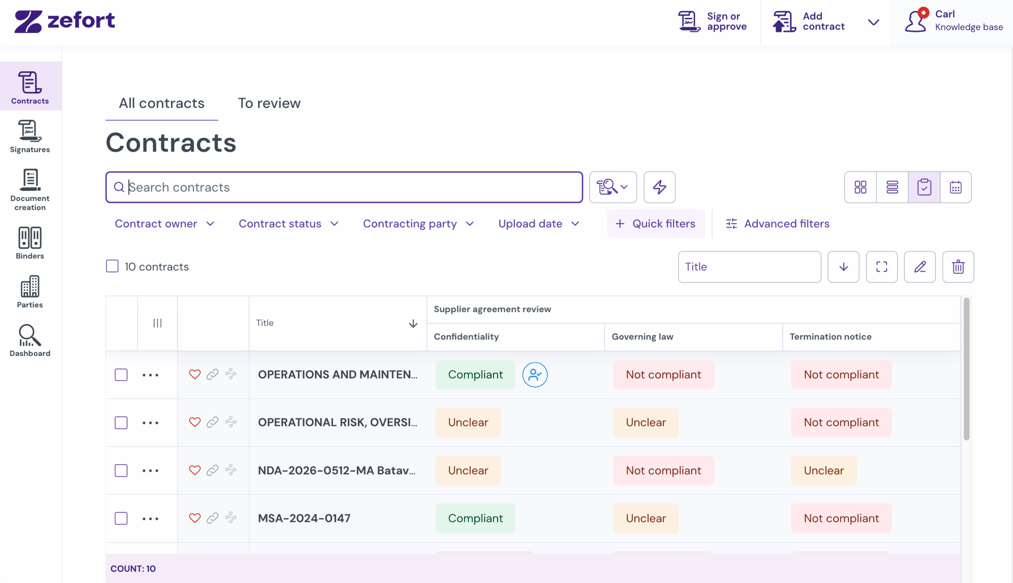1013x583 pixels.
Task: Select the clipboard review view
Action: pyautogui.click(x=924, y=187)
